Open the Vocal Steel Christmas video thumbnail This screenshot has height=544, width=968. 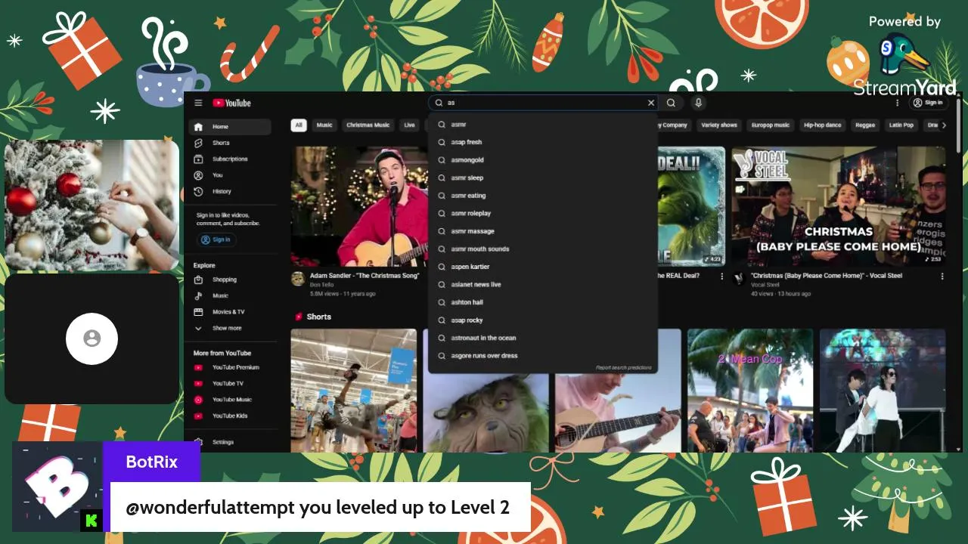tap(838, 206)
